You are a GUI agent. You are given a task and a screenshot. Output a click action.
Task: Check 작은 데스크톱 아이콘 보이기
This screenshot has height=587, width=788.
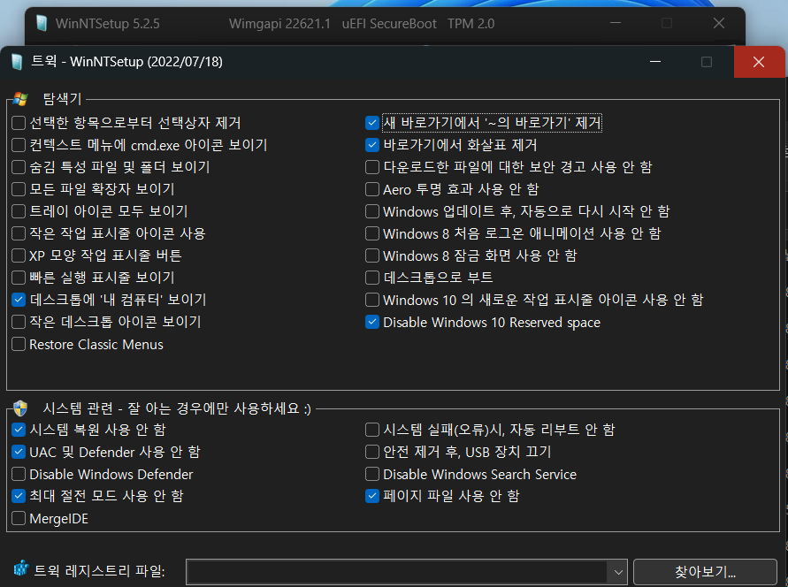click(x=19, y=322)
